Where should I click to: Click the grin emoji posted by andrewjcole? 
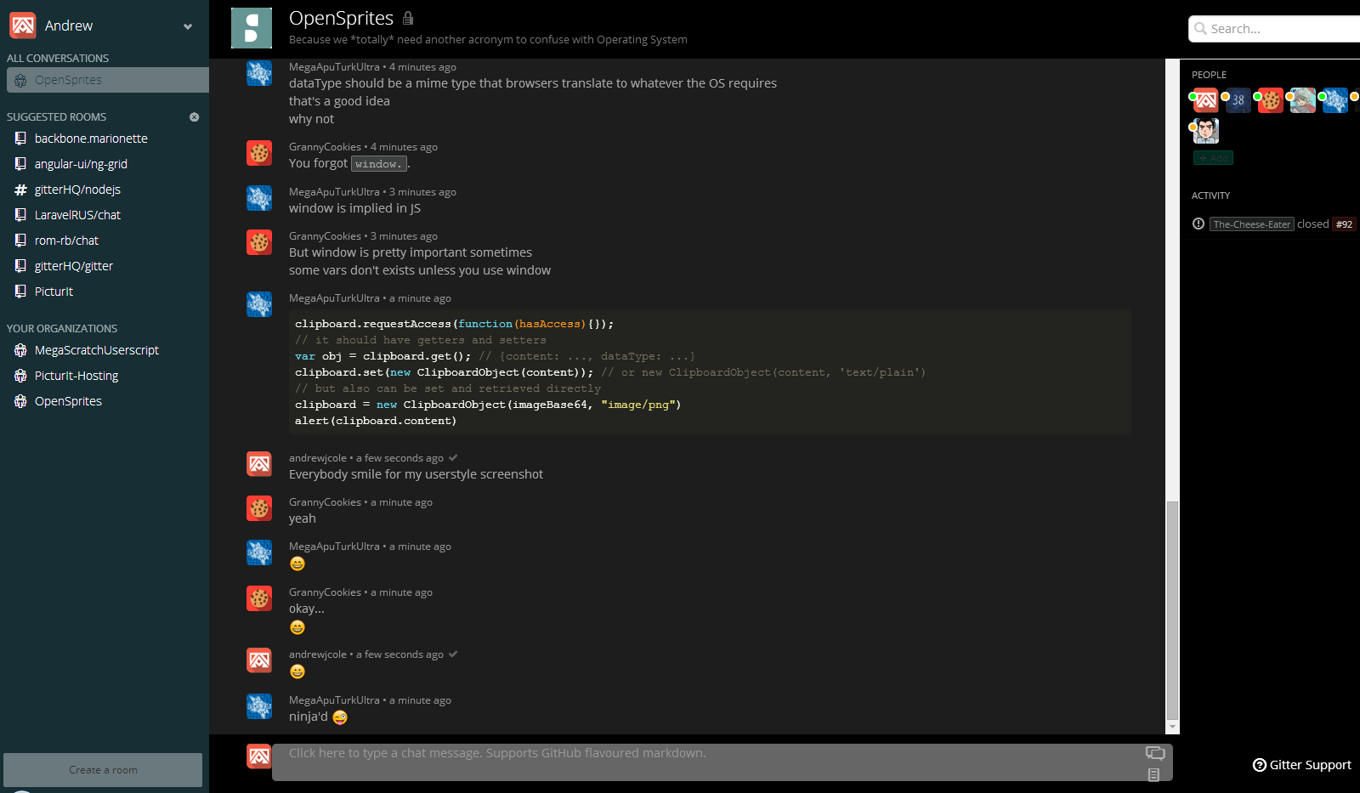click(x=297, y=671)
